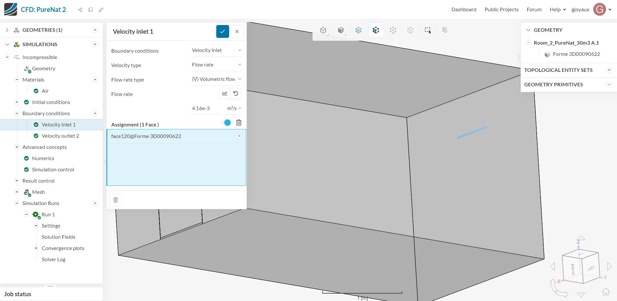Click the greyed-out mesh cube icon in viewer toolbar
617x301 pixels.
pos(445,30)
